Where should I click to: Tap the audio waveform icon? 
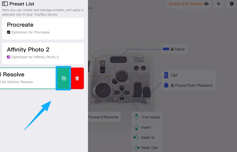point(219,4)
